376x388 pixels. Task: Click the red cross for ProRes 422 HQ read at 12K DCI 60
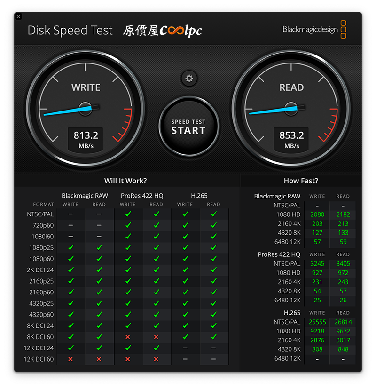click(x=156, y=359)
